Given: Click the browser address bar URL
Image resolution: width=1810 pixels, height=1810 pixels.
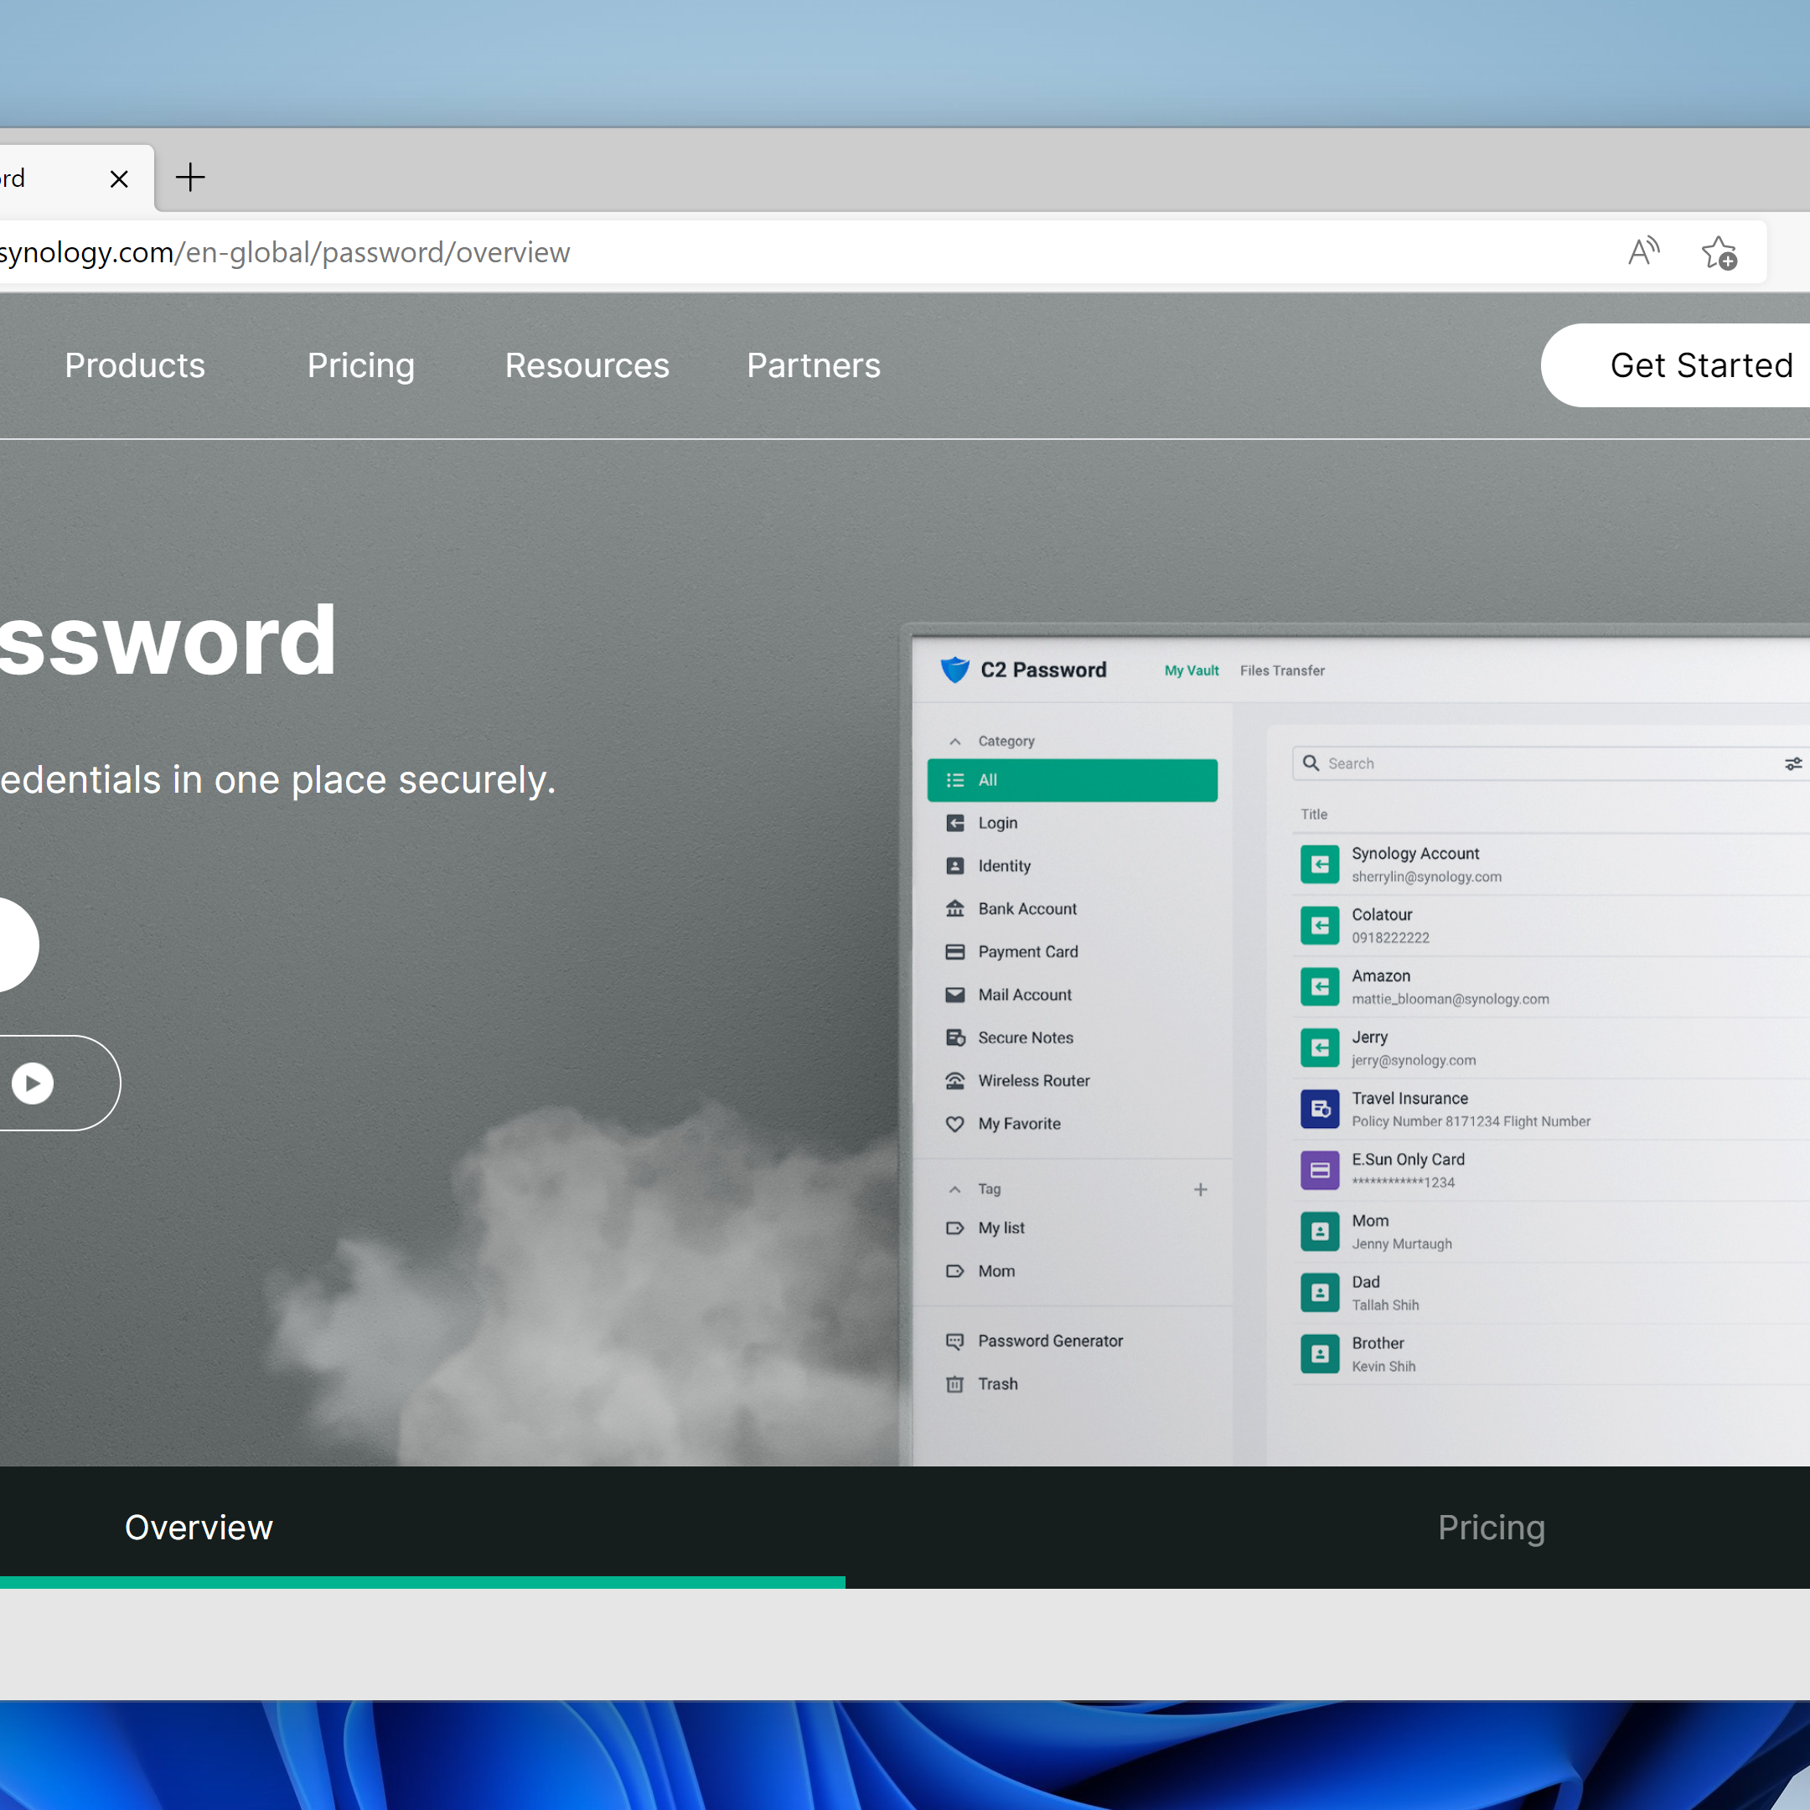Looking at the screenshot, I should (284, 252).
